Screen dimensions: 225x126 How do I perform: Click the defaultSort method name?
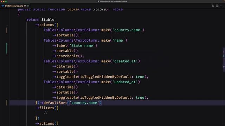pos(55,103)
